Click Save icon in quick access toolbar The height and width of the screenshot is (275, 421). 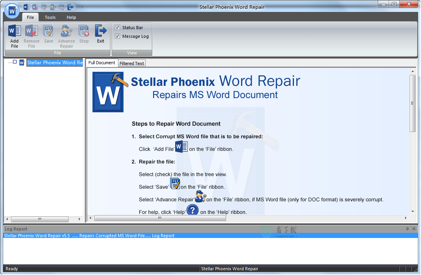44,7
